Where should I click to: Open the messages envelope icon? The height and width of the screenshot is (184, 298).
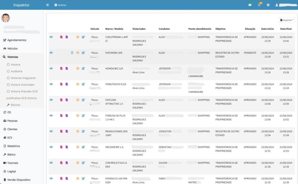coord(250,5)
